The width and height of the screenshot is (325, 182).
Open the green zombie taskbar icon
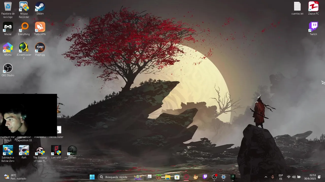point(138,177)
